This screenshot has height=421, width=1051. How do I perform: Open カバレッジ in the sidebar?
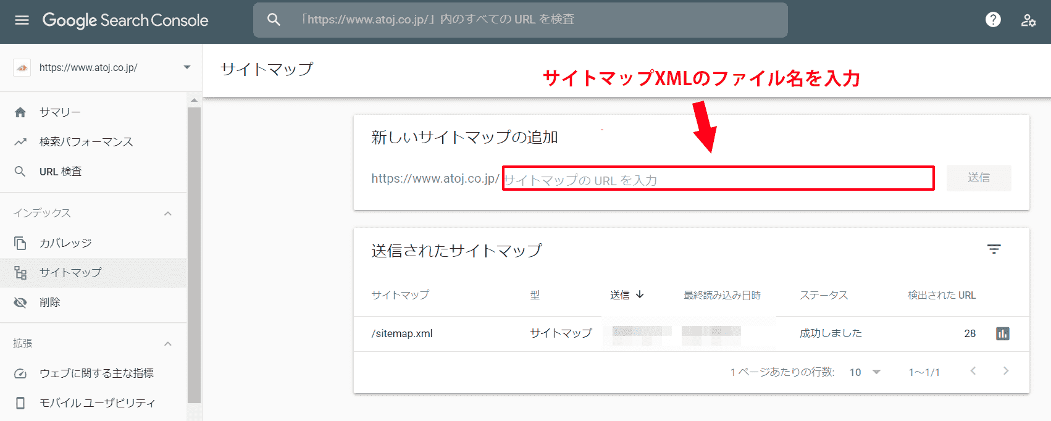point(93,243)
